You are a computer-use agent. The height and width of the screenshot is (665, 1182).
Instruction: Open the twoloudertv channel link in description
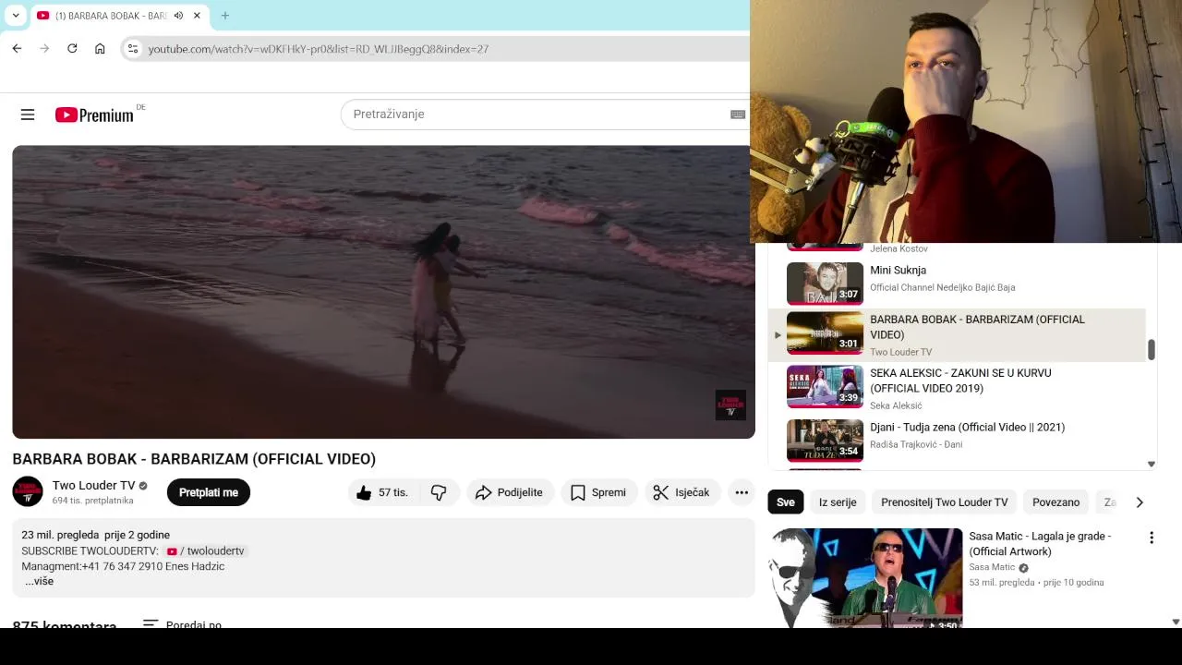tap(205, 550)
